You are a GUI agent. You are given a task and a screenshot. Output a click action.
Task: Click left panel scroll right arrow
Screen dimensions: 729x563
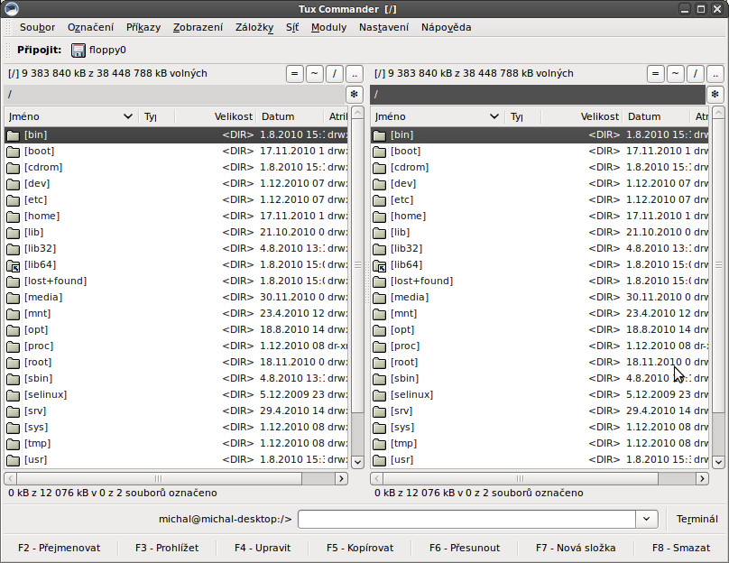pos(341,478)
